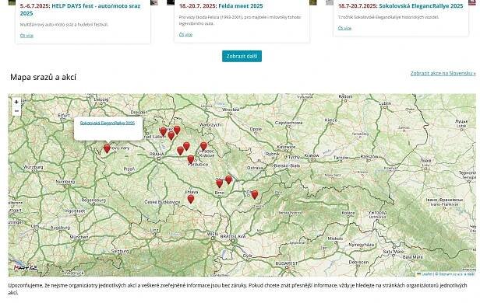Click the rightmost marker north of Praha
This screenshot has height=303, width=480.
[x=177, y=131]
